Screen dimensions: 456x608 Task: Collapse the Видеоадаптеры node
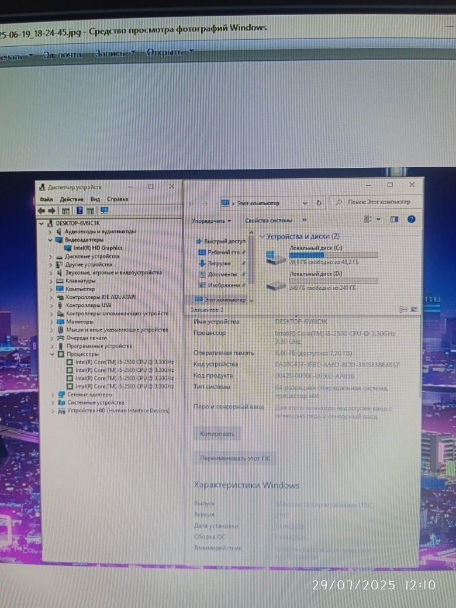(50, 240)
